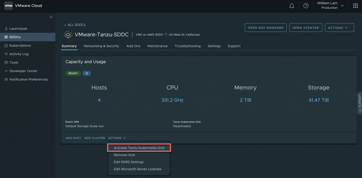Open the top-right ACTIONS dropdown button
Image resolution: width=362 pixels, height=178 pixels.
tap(339, 28)
